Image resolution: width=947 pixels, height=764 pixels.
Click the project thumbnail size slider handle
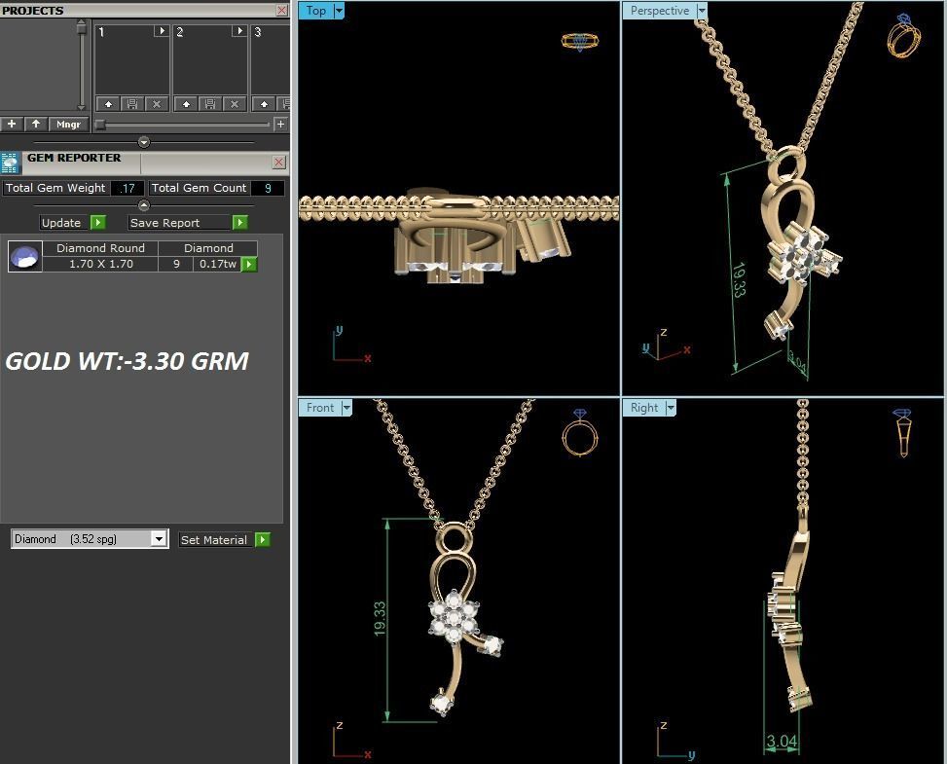[x=100, y=125]
